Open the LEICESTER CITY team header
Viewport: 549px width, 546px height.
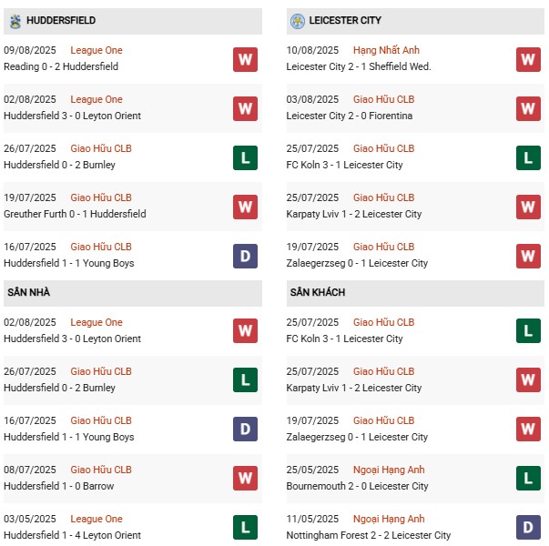click(345, 20)
